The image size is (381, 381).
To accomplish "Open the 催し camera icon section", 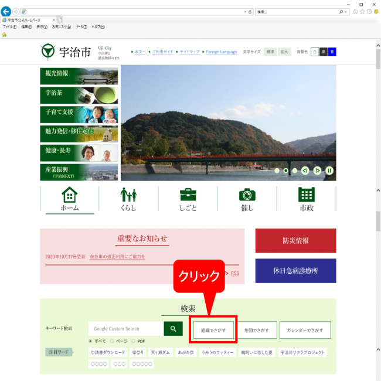I will pos(247,199).
